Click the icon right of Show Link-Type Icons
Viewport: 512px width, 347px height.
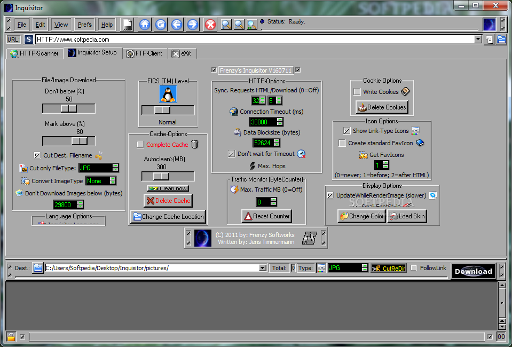coord(415,131)
